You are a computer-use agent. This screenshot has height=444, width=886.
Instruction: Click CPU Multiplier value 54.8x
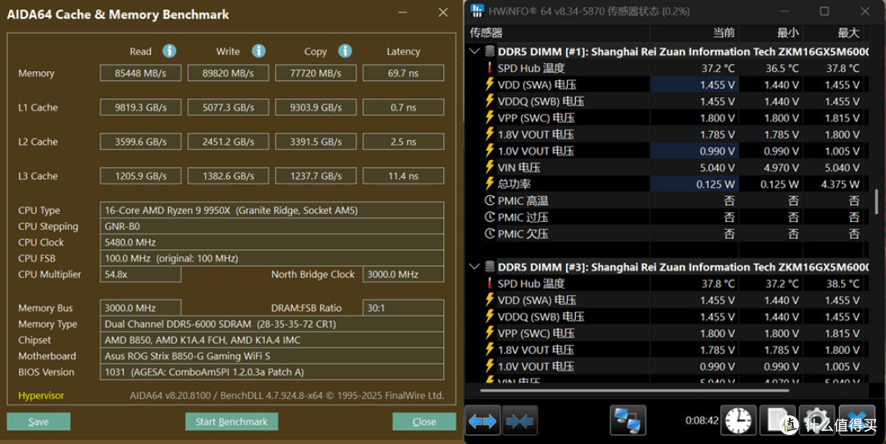[141, 274]
